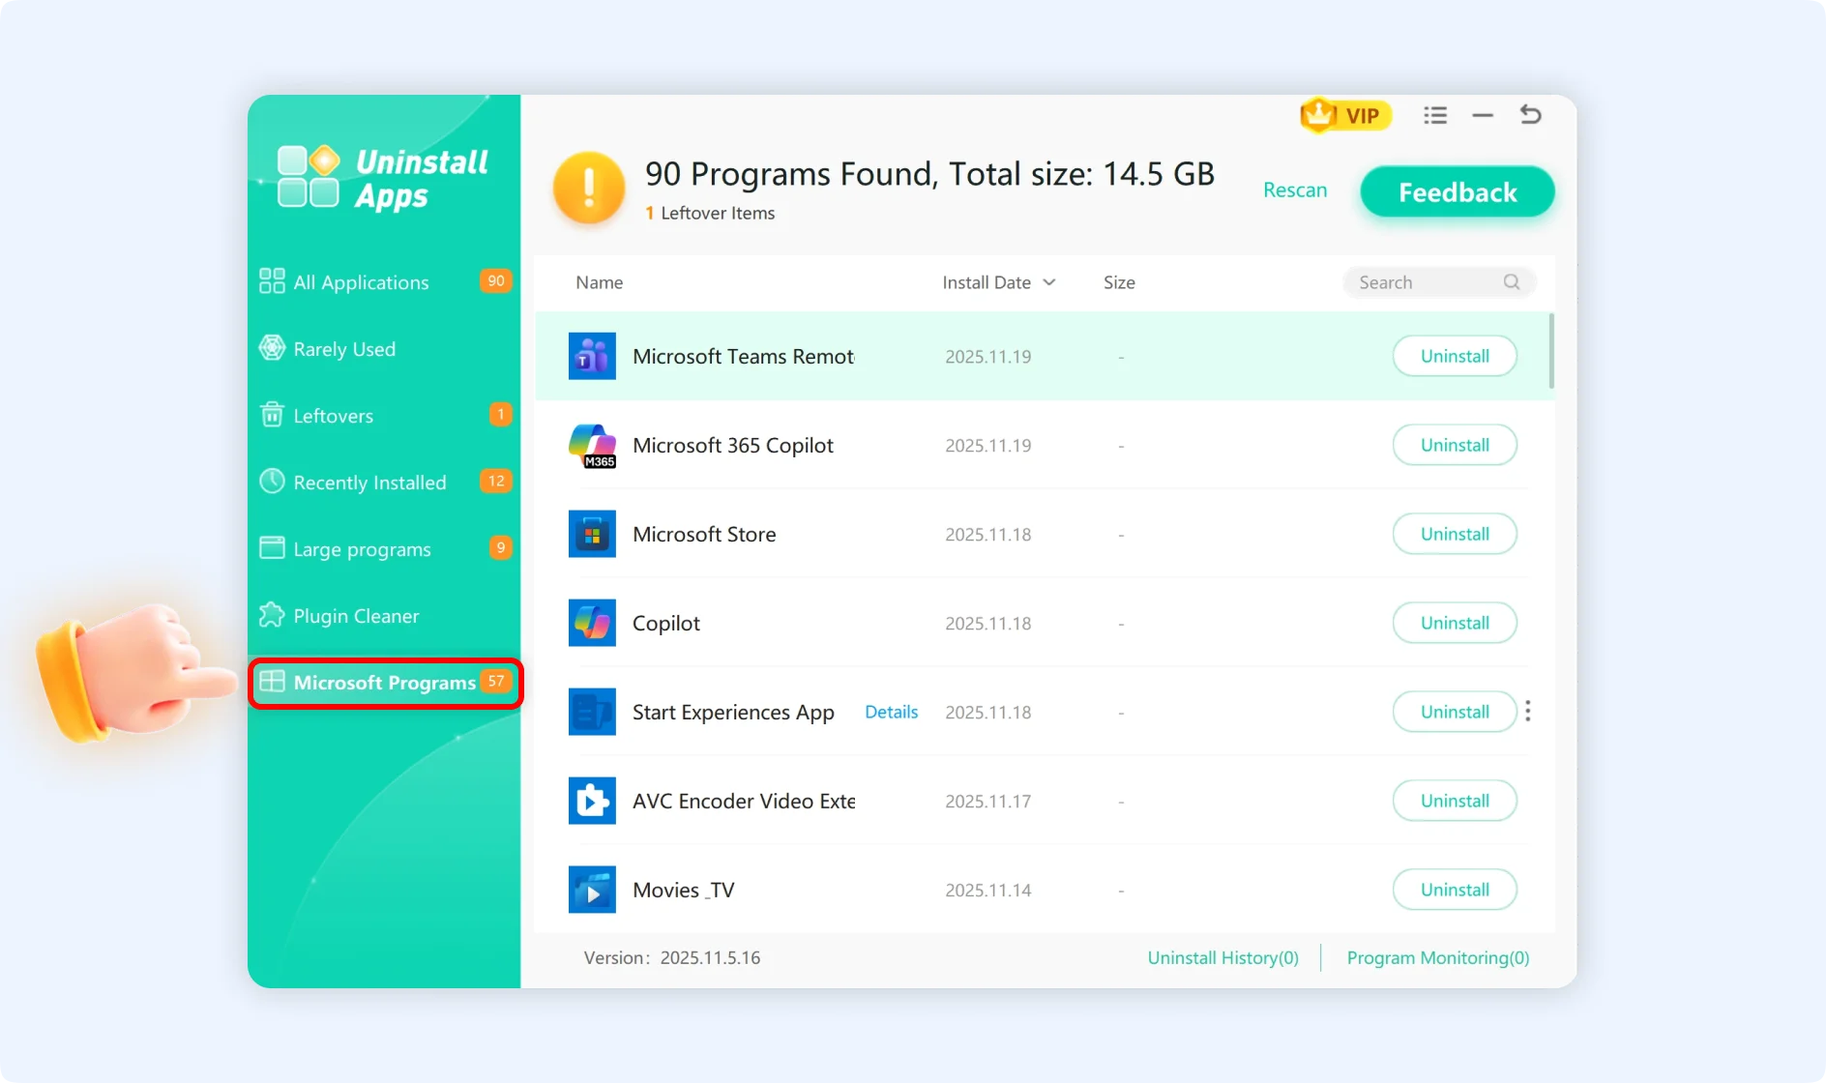Open Details for Start Experiences App
This screenshot has height=1083, width=1826.
pos(891,712)
